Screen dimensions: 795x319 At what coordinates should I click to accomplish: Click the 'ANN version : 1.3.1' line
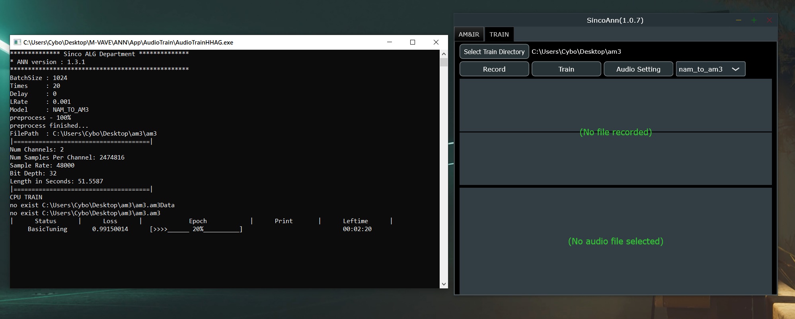coord(48,62)
